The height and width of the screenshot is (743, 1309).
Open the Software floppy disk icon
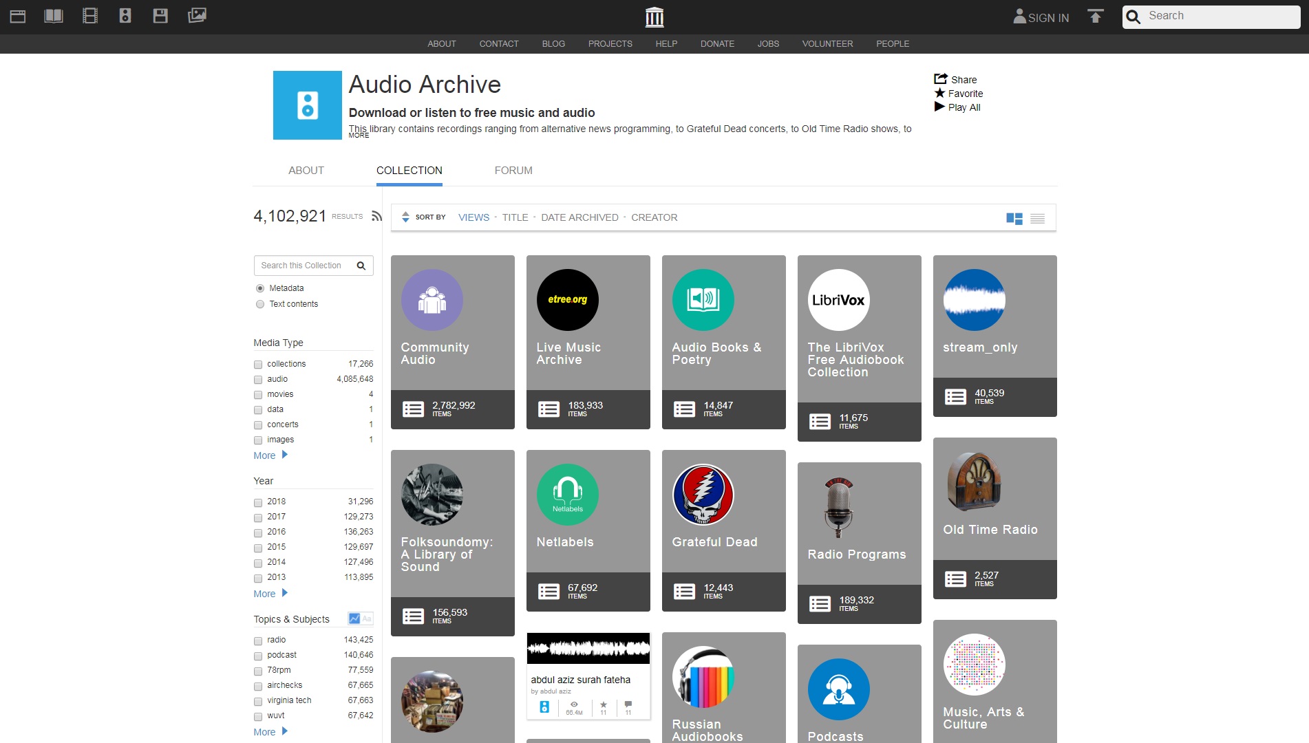(160, 16)
